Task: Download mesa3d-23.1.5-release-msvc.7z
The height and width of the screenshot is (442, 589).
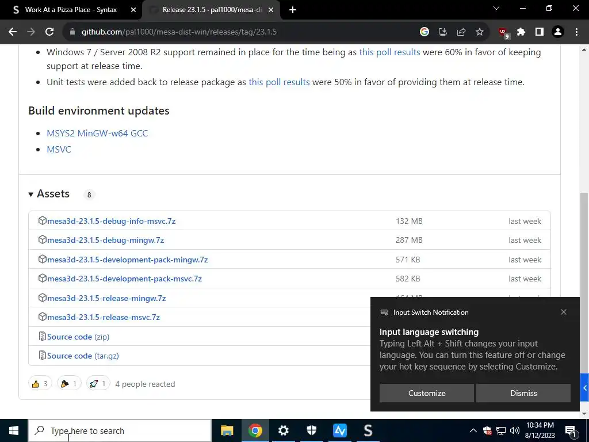Action: point(104,317)
